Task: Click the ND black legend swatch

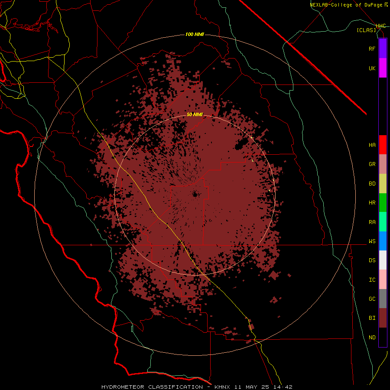Action: point(383,337)
